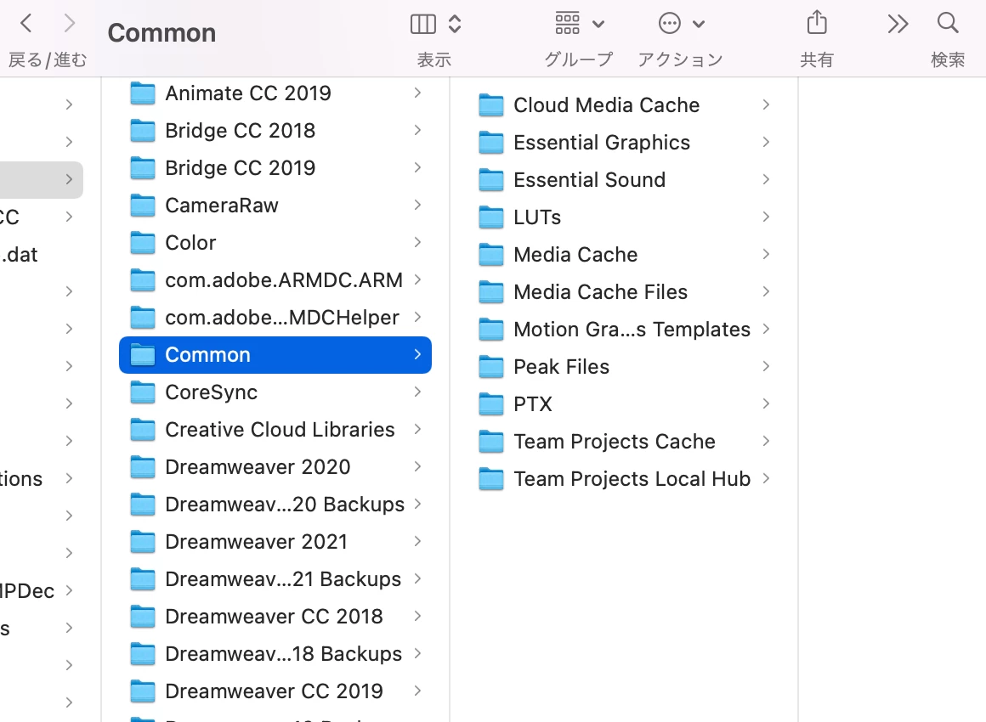Select the Media Cache Files folder
986x722 pixels.
point(624,291)
